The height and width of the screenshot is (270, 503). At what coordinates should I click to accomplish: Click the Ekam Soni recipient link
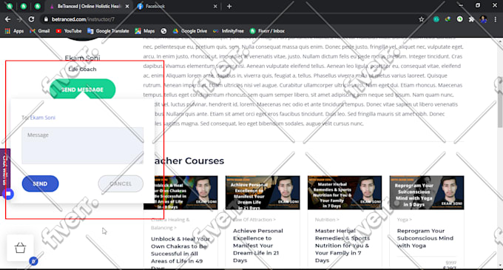(x=43, y=118)
